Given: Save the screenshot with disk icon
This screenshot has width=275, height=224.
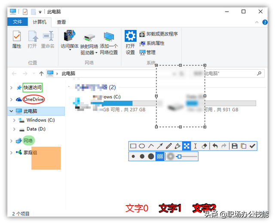Looking at the screenshot, I should click(235, 146).
